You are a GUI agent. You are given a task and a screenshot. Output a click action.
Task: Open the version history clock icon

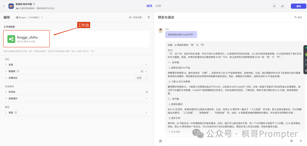coord(274,6)
